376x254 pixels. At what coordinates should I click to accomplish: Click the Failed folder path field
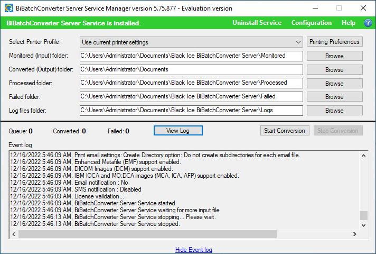pyautogui.click(x=191, y=97)
